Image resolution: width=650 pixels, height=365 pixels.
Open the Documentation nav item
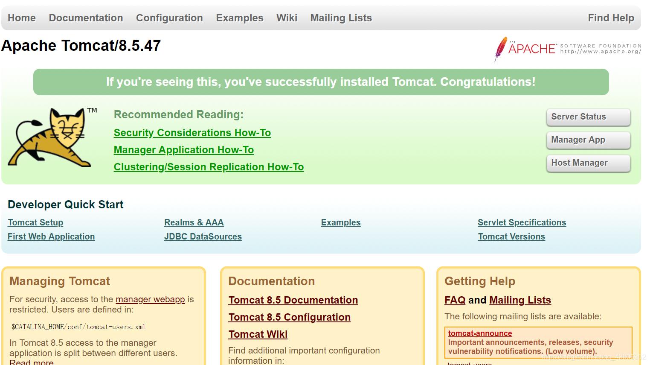pyautogui.click(x=86, y=18)
